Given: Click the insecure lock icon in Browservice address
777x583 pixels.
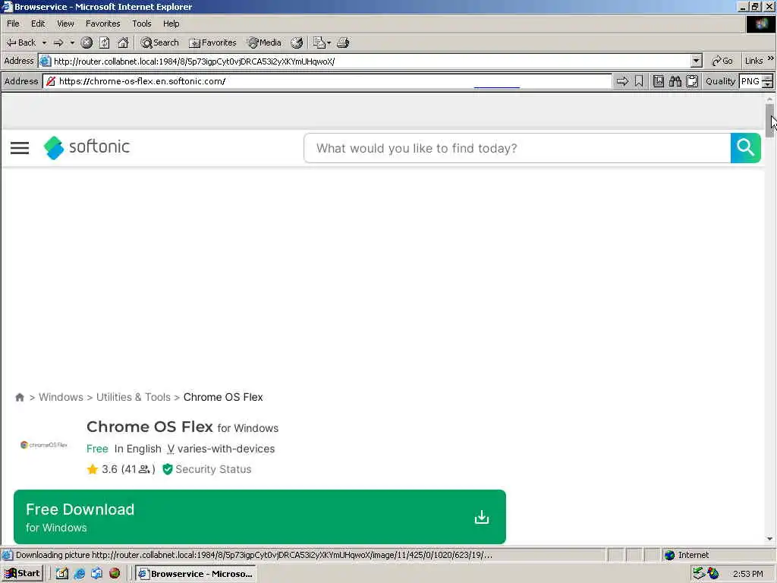Looking at the screenshot, I should coord(51,81).
